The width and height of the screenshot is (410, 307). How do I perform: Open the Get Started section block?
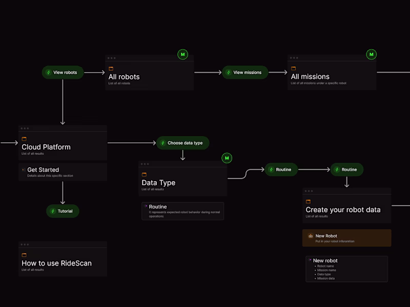(63, 172)
